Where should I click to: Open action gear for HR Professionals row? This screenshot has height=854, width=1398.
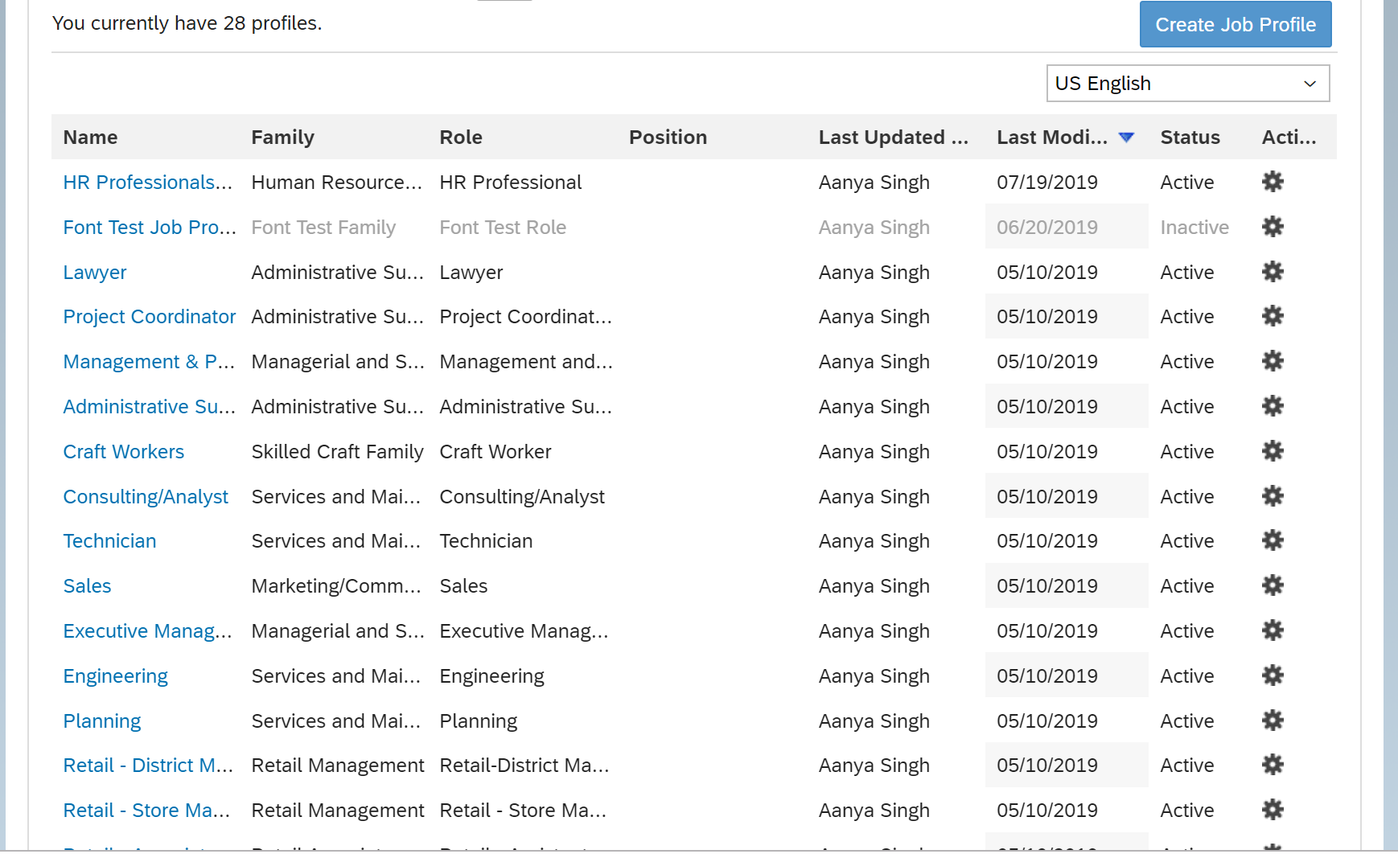pos(1273,182)
